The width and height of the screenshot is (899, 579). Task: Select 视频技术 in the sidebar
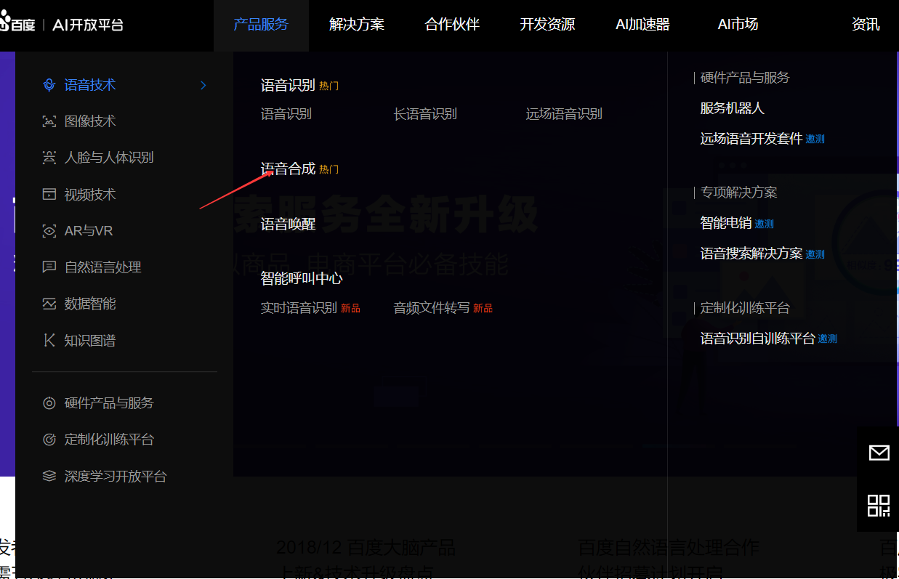point(90,195)
